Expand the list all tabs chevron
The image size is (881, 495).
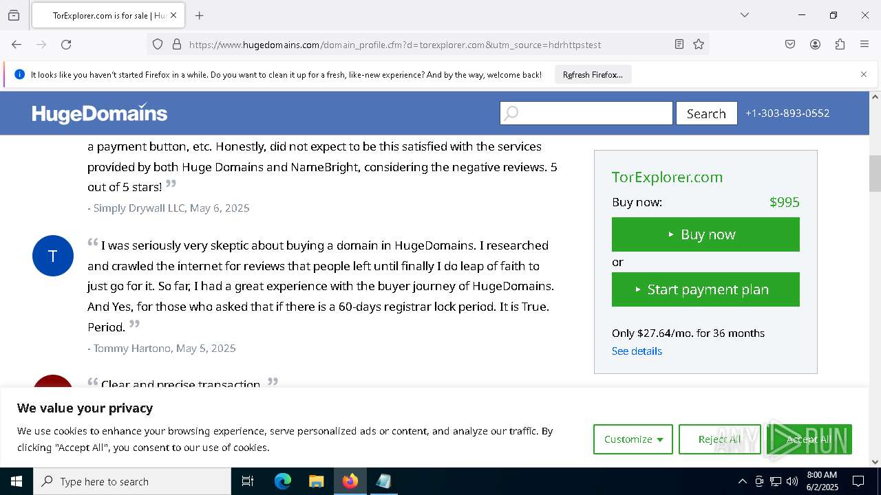pyautogui.click(x=744, y=15)
